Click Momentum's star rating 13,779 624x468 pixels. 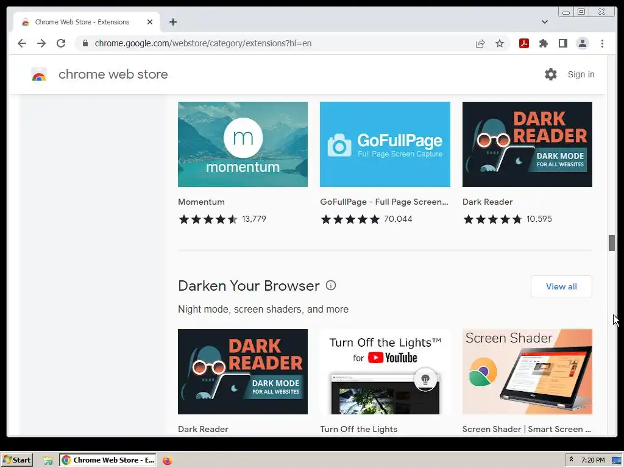click(222, 219)
